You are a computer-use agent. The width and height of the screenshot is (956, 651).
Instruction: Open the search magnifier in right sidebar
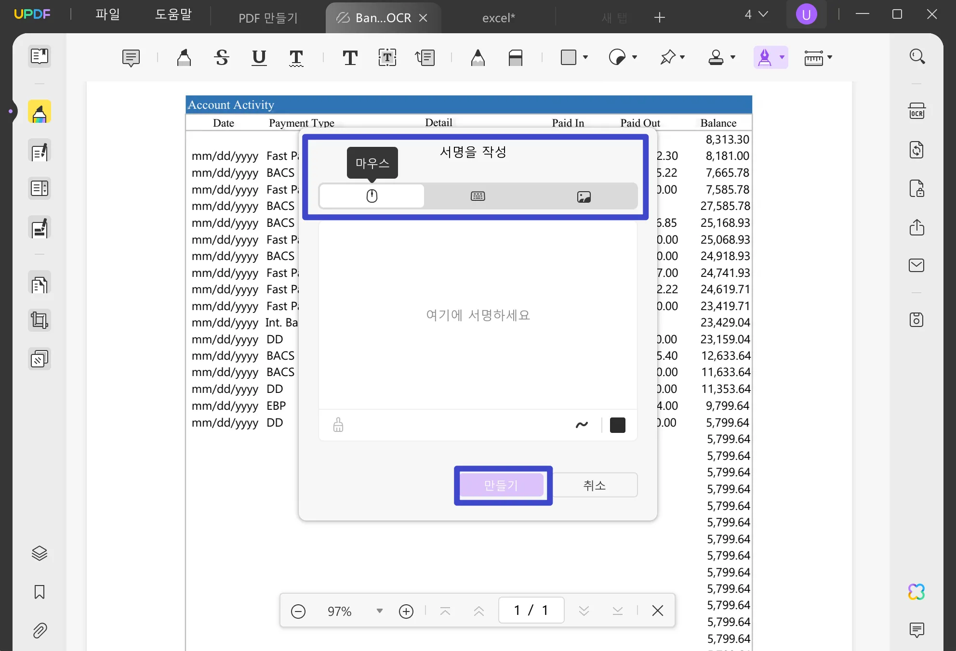(x=917, y=57)
